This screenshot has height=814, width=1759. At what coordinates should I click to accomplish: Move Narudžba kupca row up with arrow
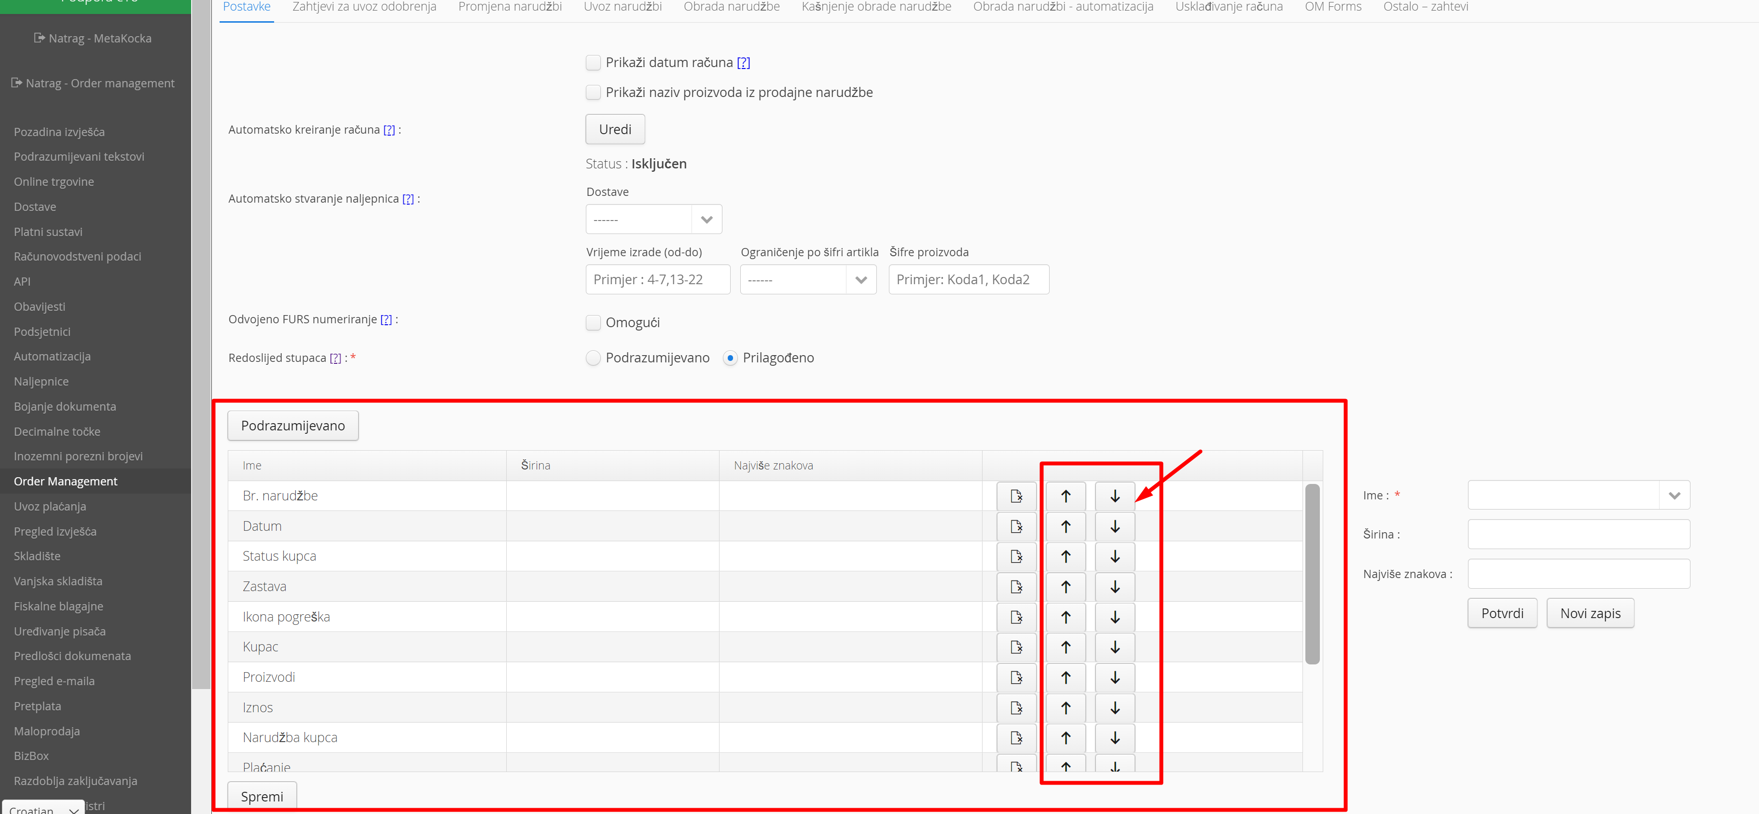[x=1065, y=737]
